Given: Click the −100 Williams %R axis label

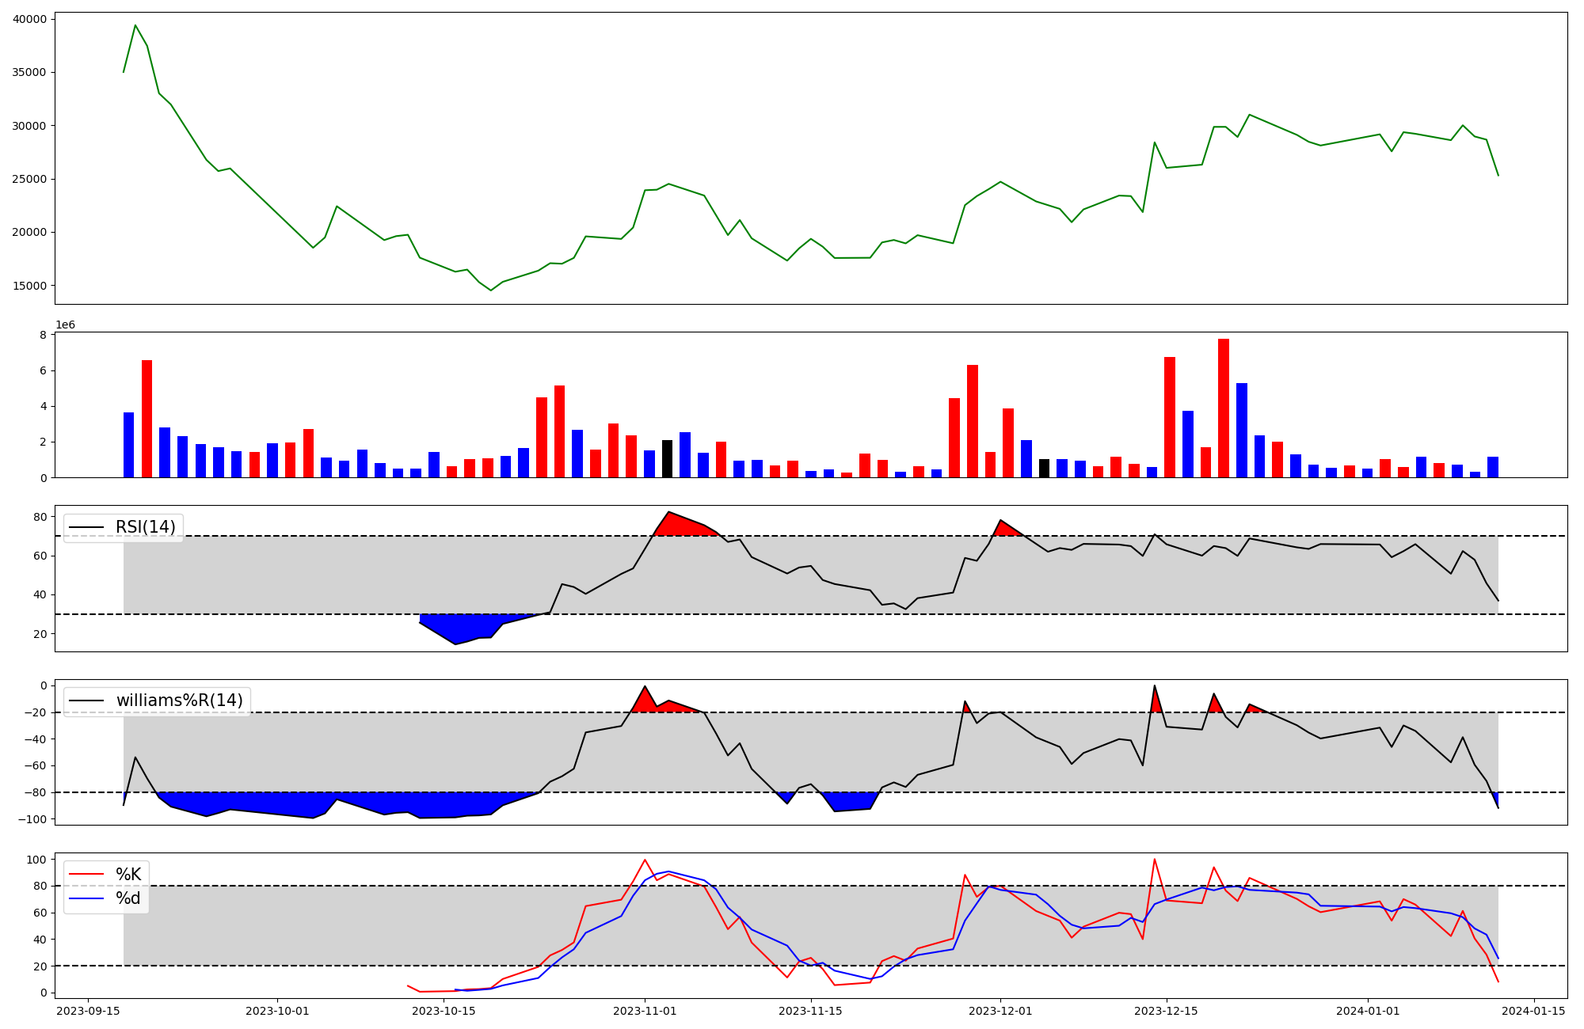Looking at the screenshot, I should pyautogui.click(x=34, y=819).
